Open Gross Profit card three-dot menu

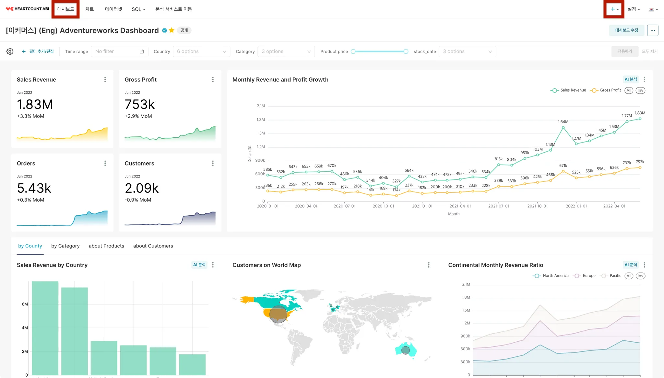click(x=213, y=80)
